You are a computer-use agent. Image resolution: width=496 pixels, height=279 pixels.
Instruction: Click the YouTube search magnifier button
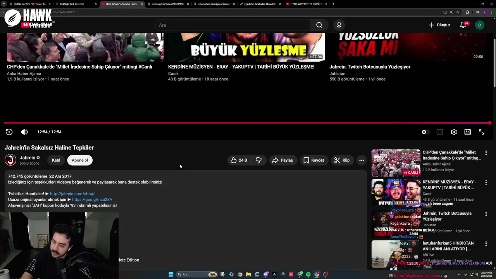point(319,25)
